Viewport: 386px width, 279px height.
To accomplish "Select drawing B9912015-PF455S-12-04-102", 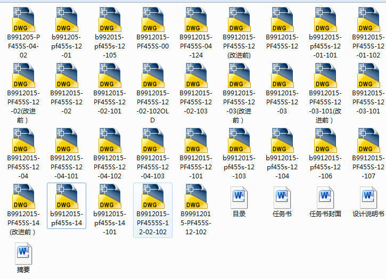I will 110,153.
